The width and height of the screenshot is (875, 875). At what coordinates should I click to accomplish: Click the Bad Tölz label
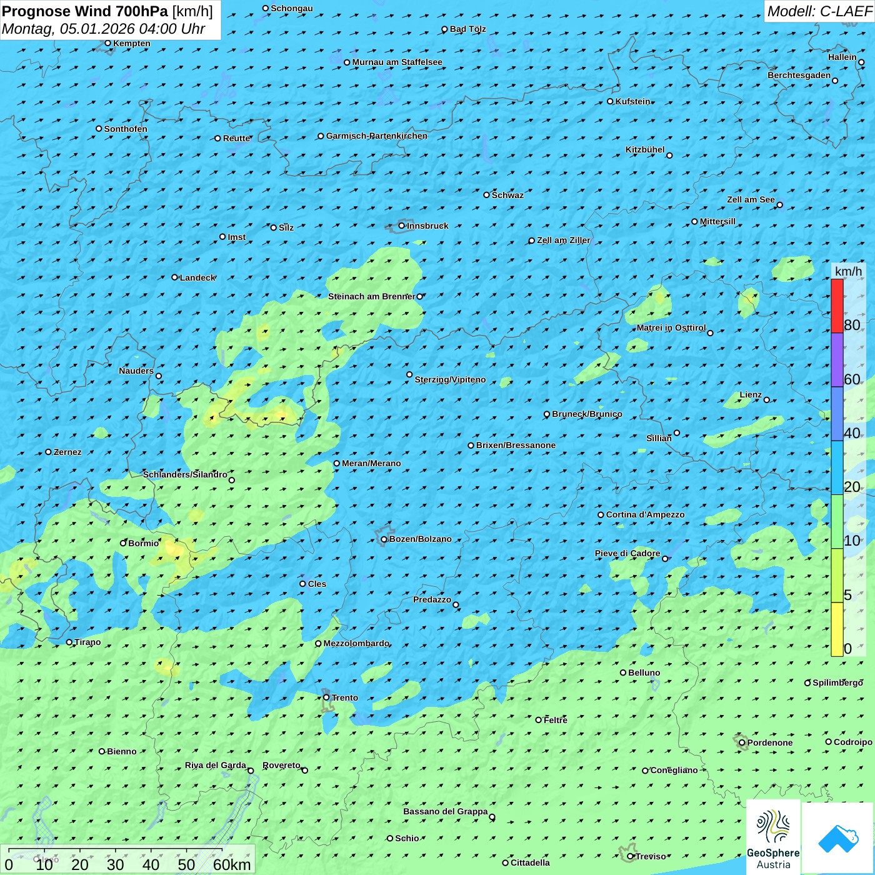[468, 29]
